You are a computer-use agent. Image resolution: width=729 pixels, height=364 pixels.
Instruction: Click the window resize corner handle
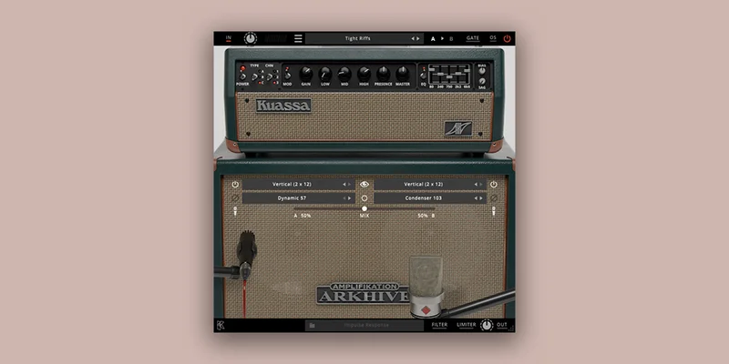pos(511,329)
